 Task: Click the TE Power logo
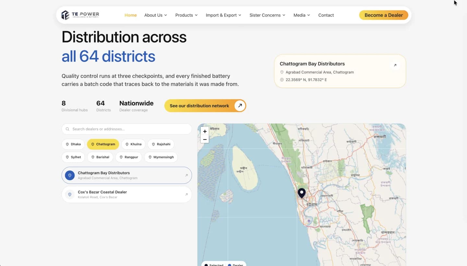pyautogui.click(x=80, y=15)
